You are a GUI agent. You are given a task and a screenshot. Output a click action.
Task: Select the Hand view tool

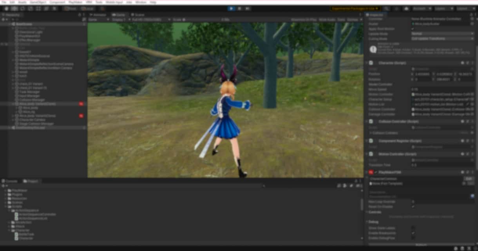coord(6,8)
